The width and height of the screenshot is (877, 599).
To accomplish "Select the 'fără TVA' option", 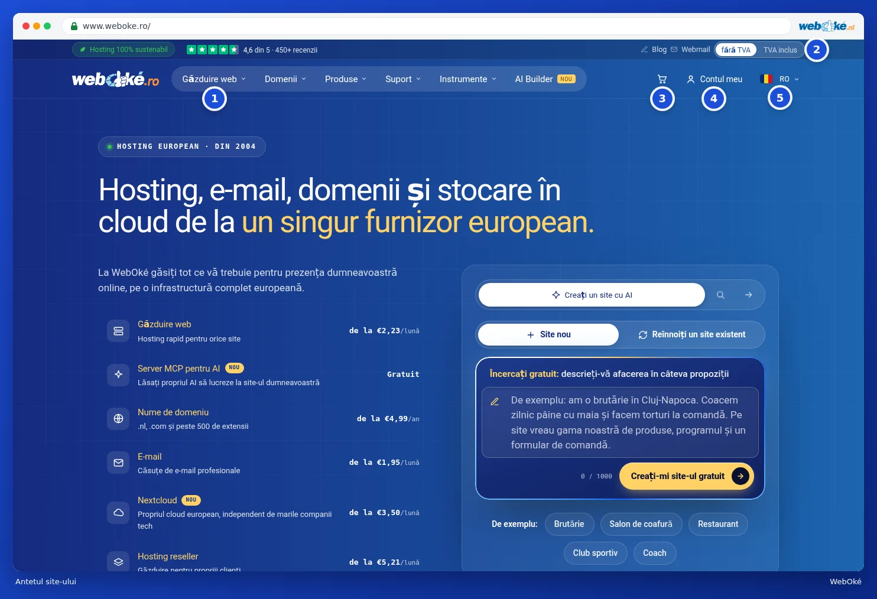I will click(736, 50).
